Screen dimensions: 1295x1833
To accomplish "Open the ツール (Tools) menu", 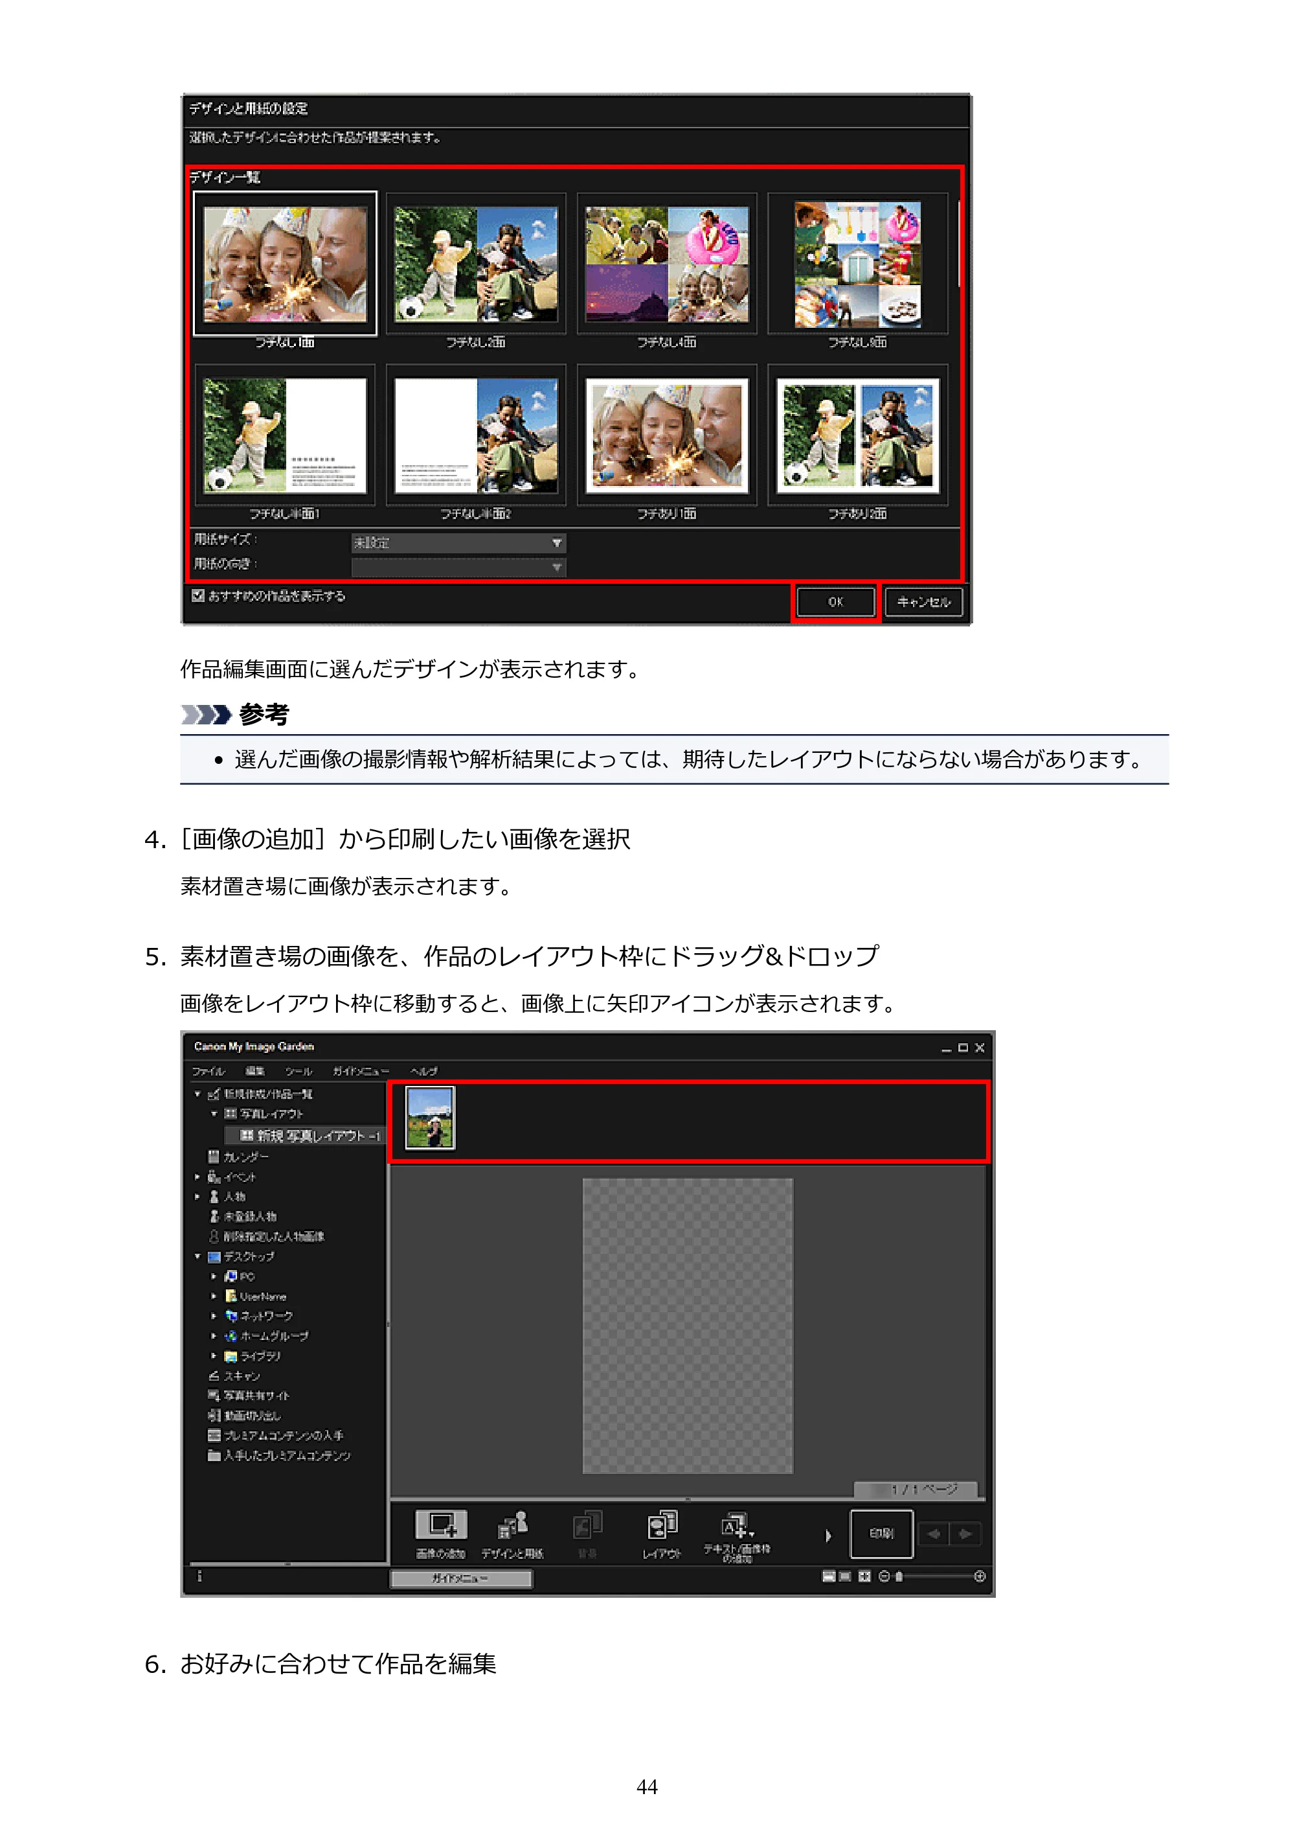I will point(298,1070).
